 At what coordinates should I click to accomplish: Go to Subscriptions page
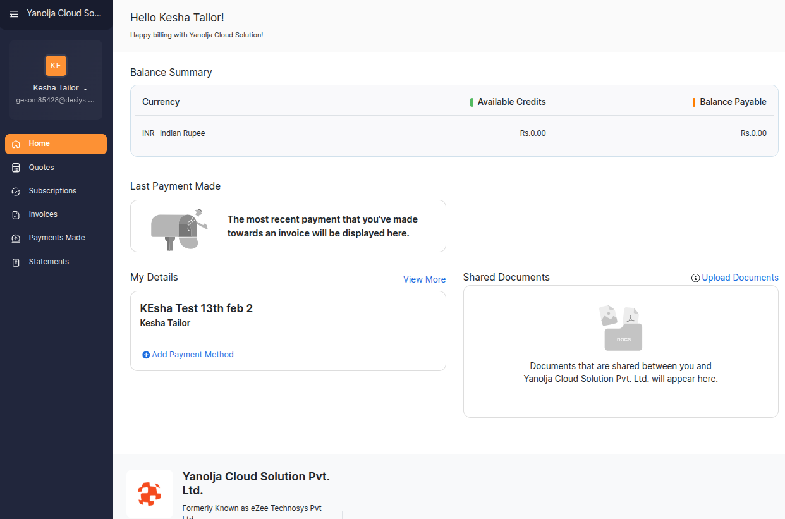click(x=52, y=191)
